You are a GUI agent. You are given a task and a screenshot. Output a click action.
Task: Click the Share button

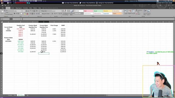(171, 8)
